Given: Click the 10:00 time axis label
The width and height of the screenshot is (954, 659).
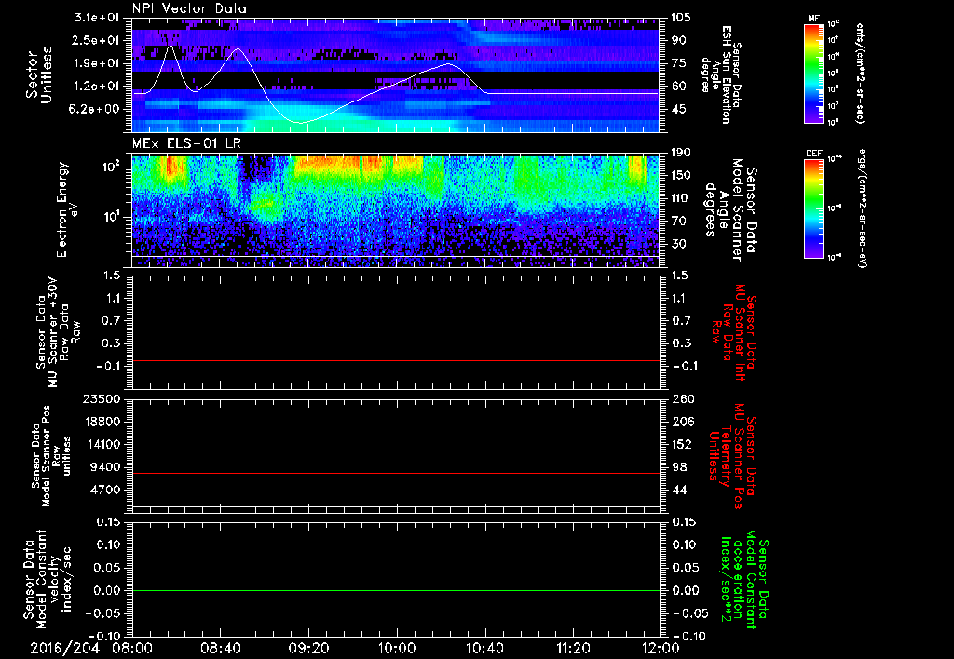Looking at the screenshot, I should pos(397,649).
